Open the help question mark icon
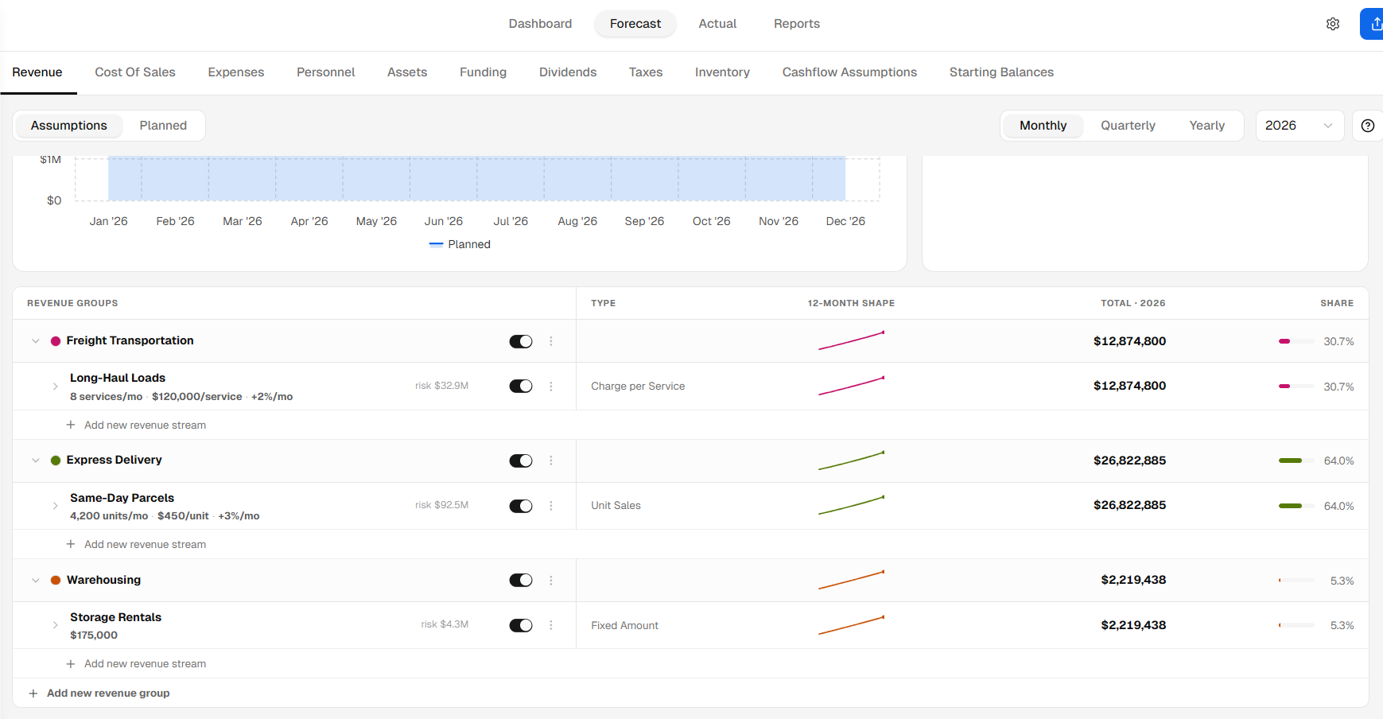The image size is (1383, 719). pos(1368,126)
